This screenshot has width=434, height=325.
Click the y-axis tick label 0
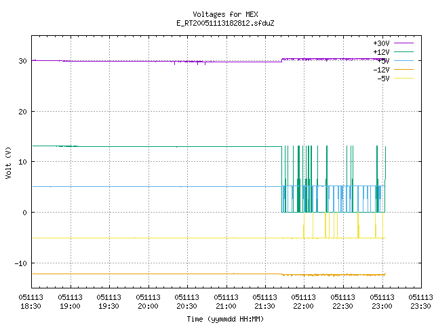[25, 213]
